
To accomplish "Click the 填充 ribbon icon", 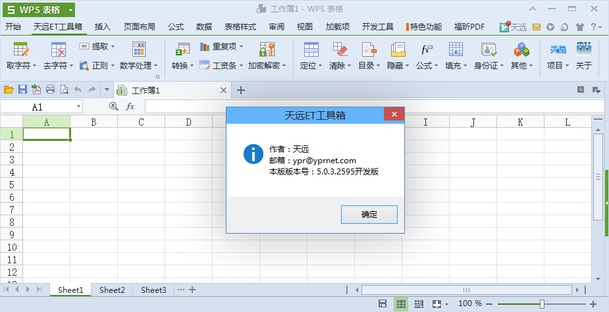I will (456, 49).
